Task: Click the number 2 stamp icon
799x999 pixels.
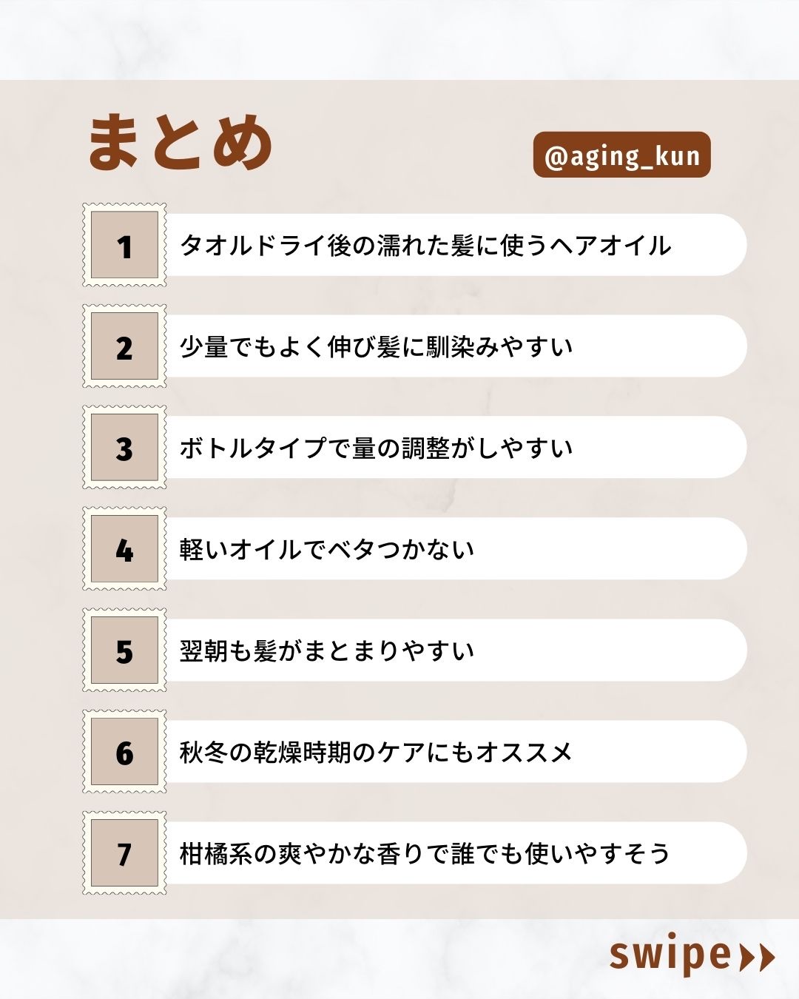Action: click(x=124, y=346)
